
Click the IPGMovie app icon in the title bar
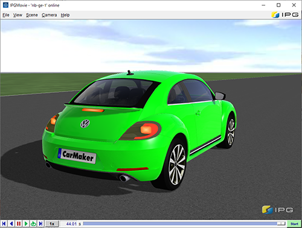coord(5,5)
